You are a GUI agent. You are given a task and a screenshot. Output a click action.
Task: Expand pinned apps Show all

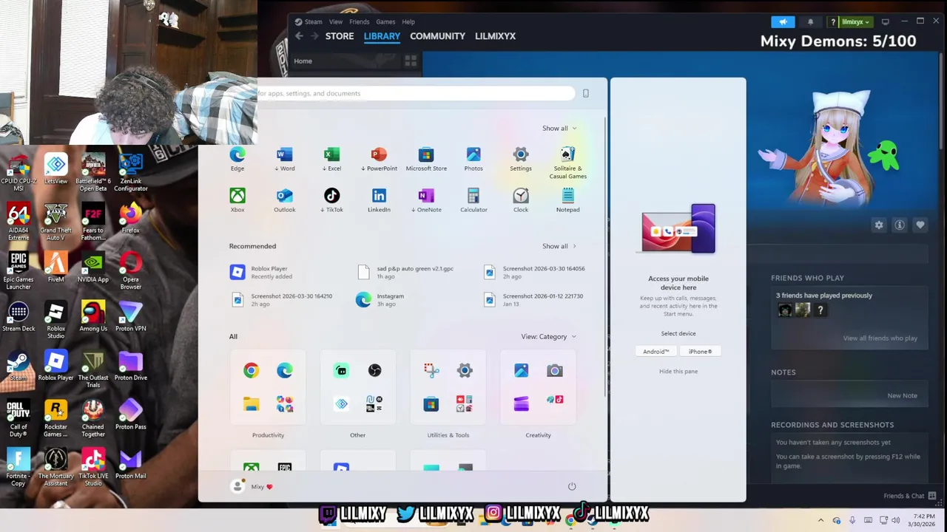(559, 129)
